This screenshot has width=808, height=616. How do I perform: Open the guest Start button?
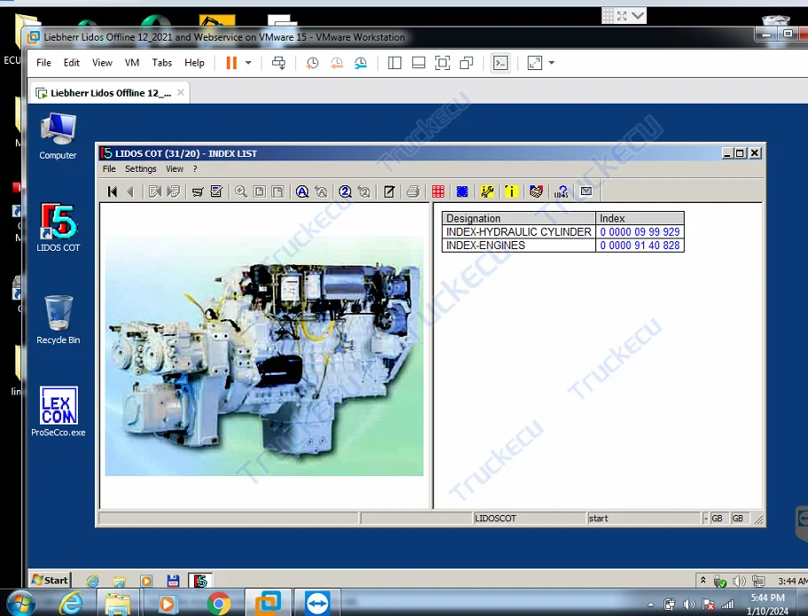(x=50, y=580)
